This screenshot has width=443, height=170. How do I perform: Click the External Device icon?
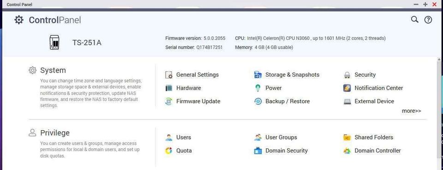click(347, 101)
